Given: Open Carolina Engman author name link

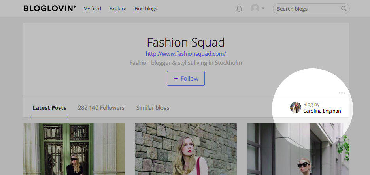Looking at the screenshot, I should point(322,111).
